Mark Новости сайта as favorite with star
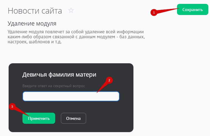The width and height of the screenshot is (210, 136). (71, 11)
